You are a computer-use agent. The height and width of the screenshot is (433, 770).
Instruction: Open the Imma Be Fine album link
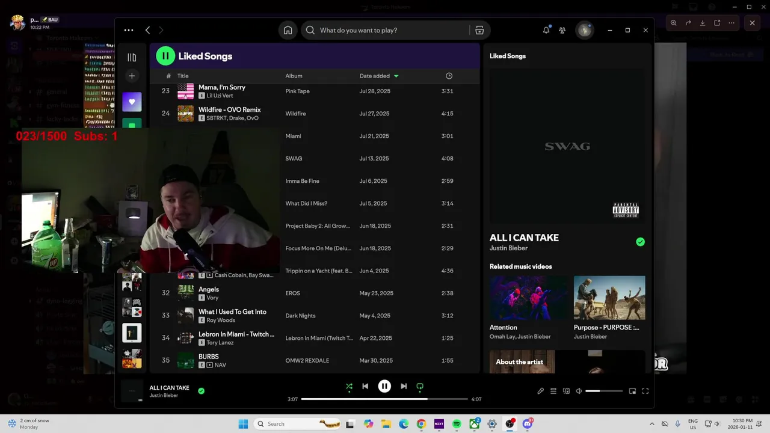tap(302, 181)
